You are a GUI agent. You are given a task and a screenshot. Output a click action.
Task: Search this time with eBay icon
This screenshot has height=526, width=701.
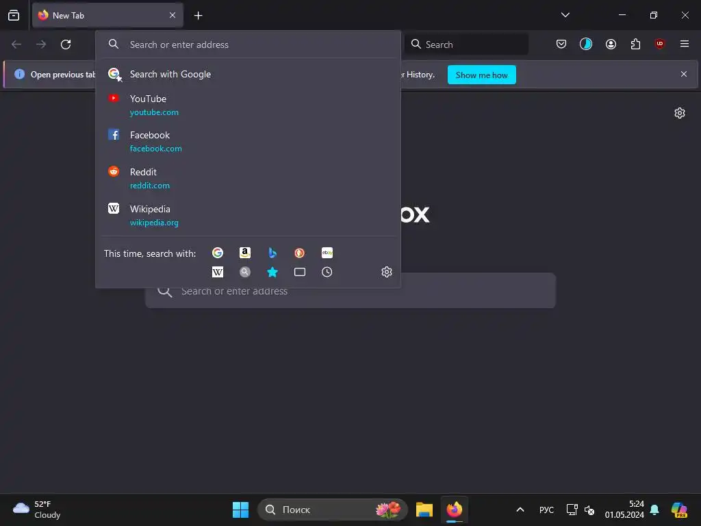click(327, 253)
